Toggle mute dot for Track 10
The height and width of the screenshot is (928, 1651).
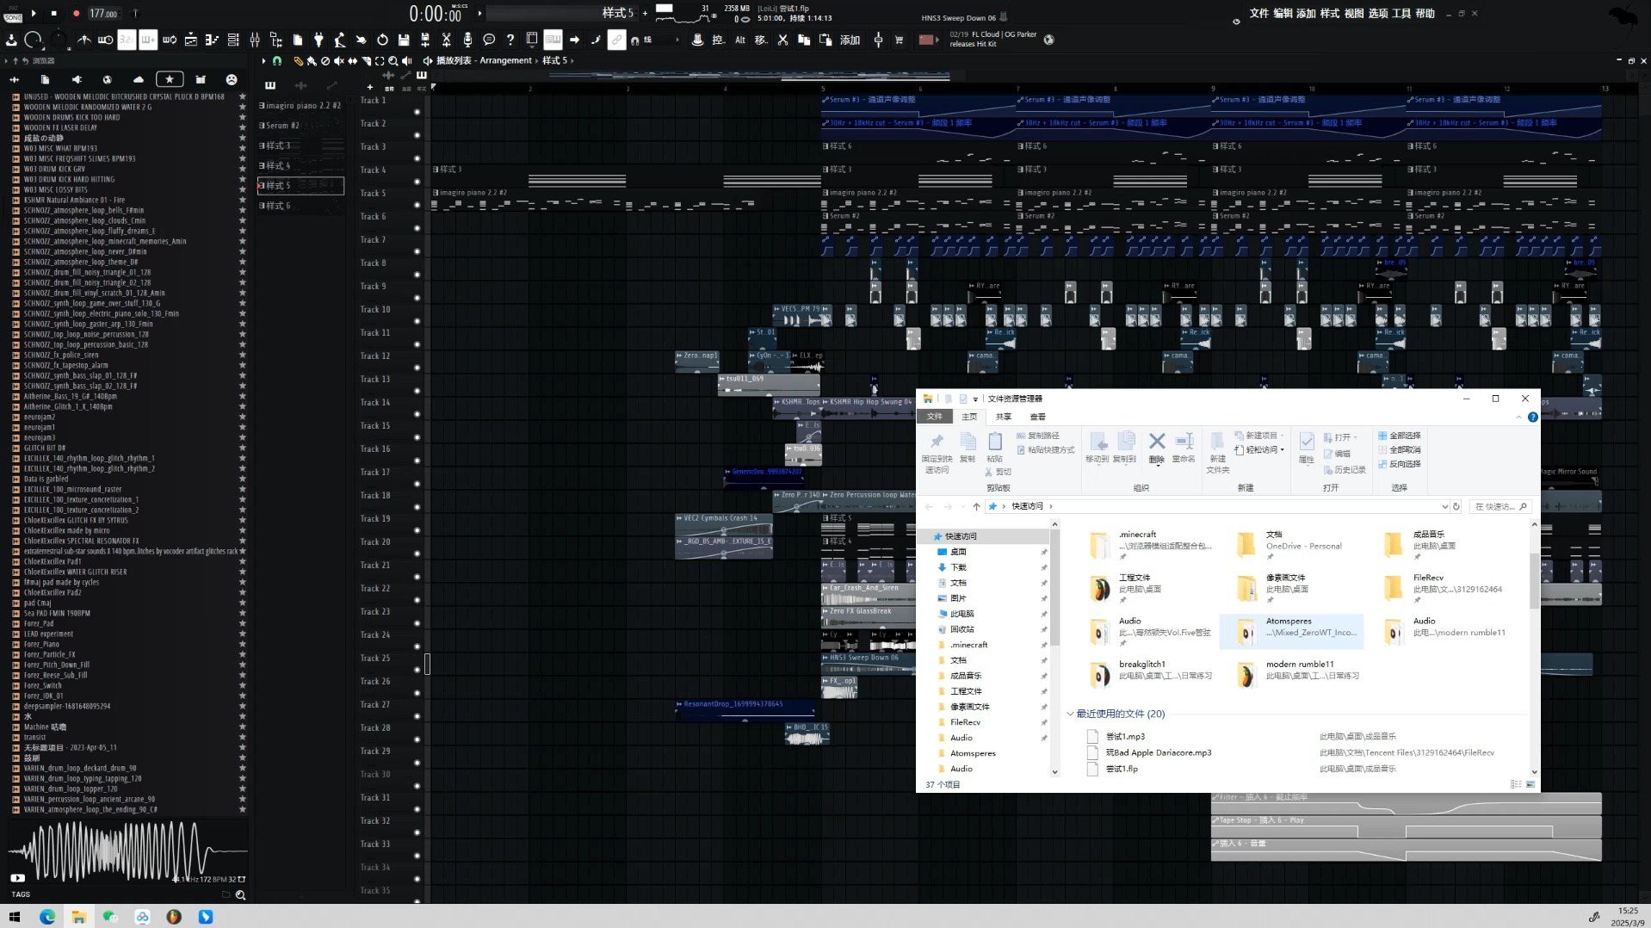(417, 321)
